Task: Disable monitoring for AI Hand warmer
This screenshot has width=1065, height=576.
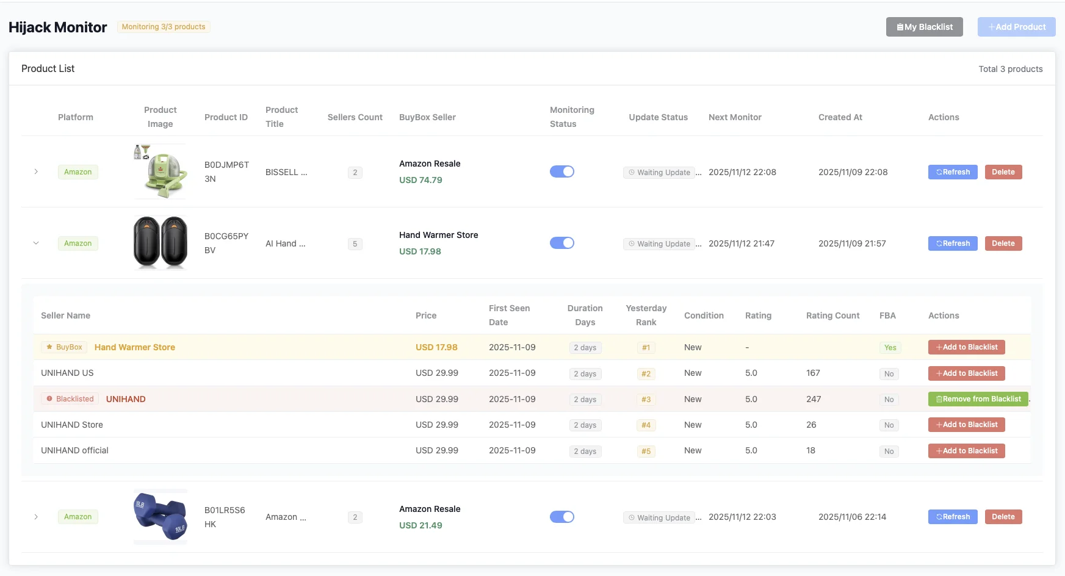Action: tap(561, 243)
